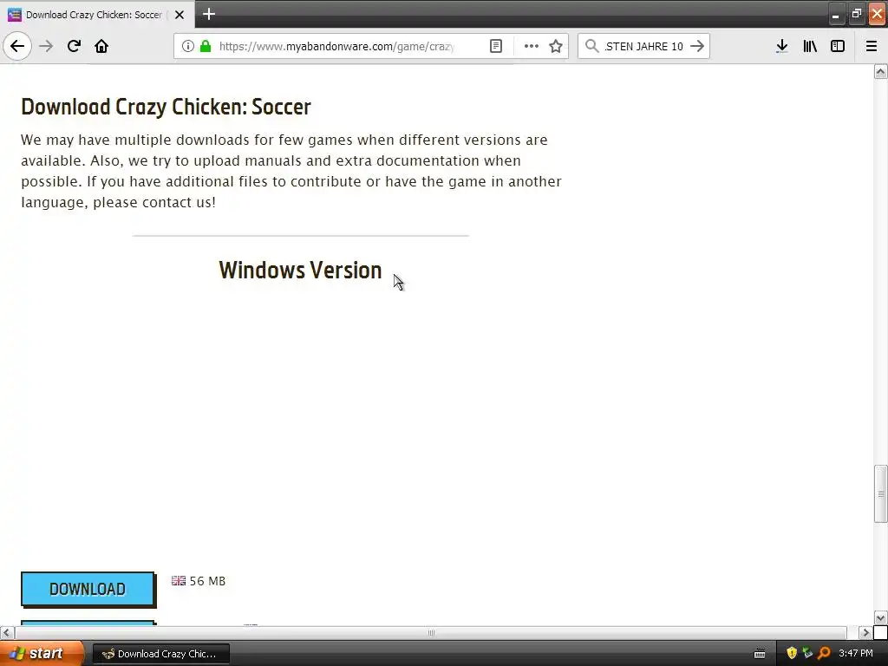Viewport: 888px width, 666px height.
Task: Click the blue DOWNLOAD button for 56 MB
Action: pyautogui.click(x=88, y=589)
